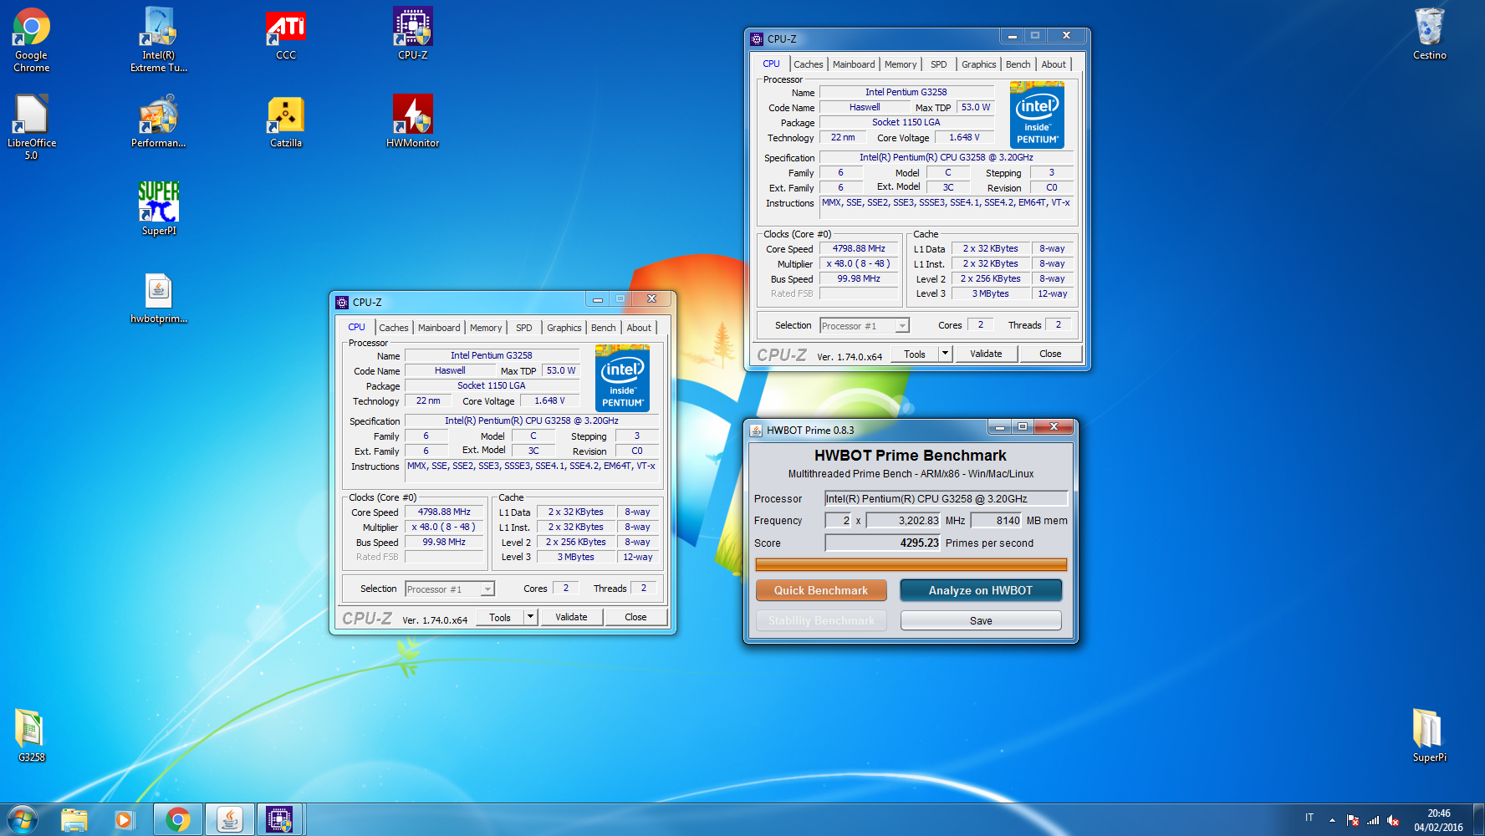
Task: Click the orange HWBOT Prime progress bar
Action: 911,565
